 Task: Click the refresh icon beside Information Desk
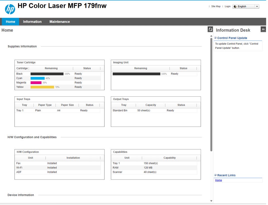click(x=210, y=29)
